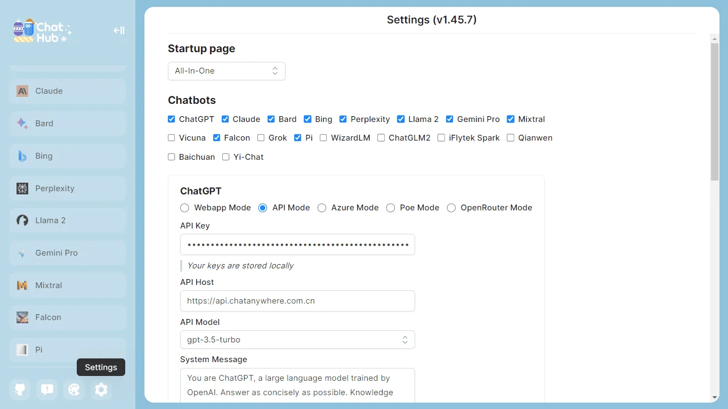Uncheck the Claude chatbot checkbox
Image resolution: width=728 pixels, height=409 pixels.
click(x=225, y=119)
